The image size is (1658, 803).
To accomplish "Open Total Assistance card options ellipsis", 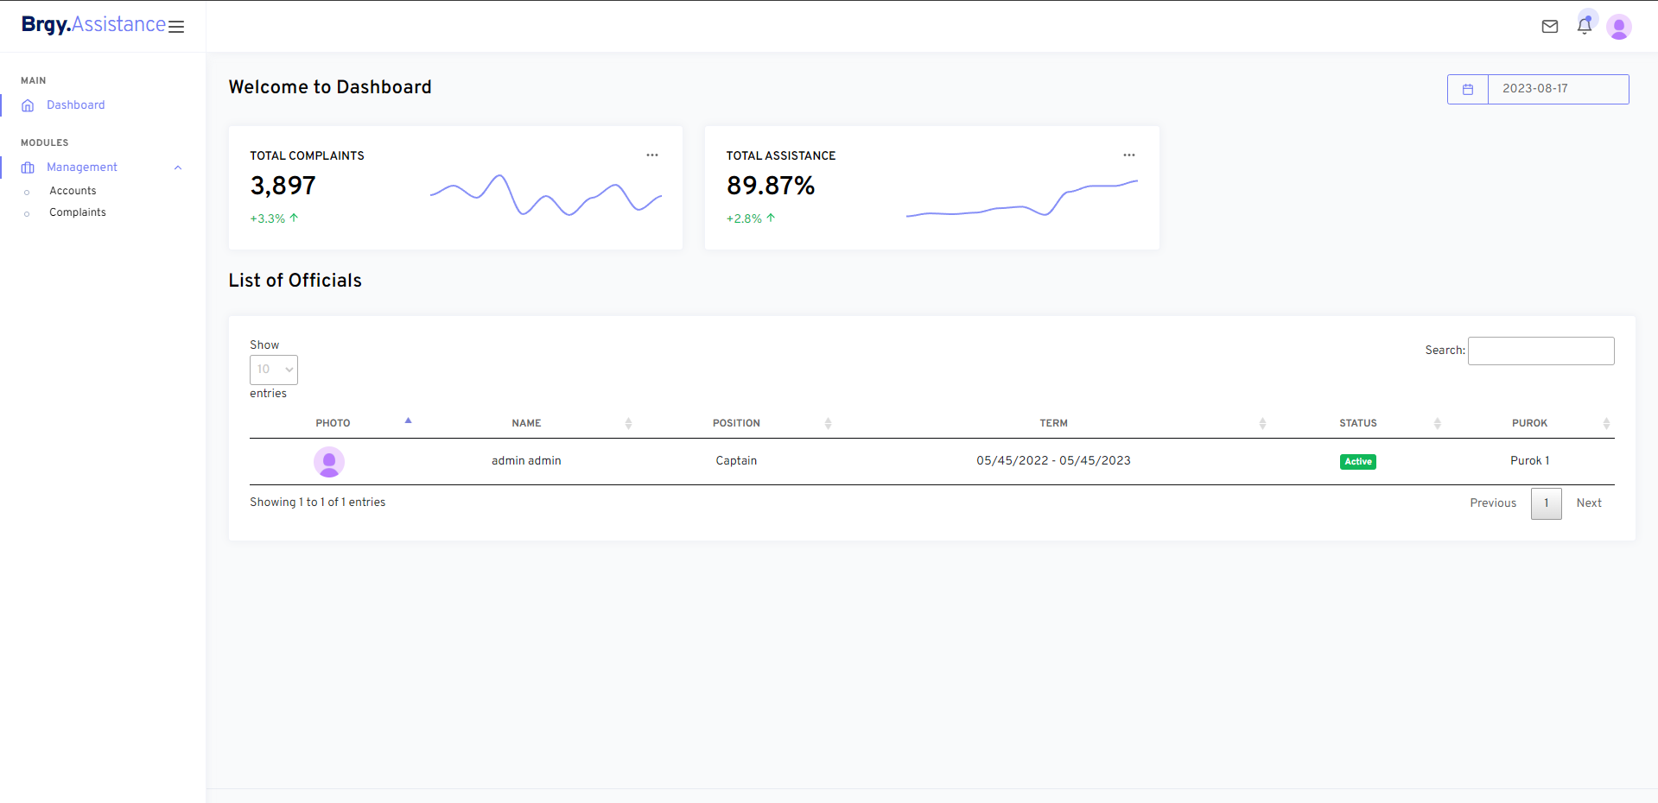I will pyautogui.click(x=1129, y=155).
